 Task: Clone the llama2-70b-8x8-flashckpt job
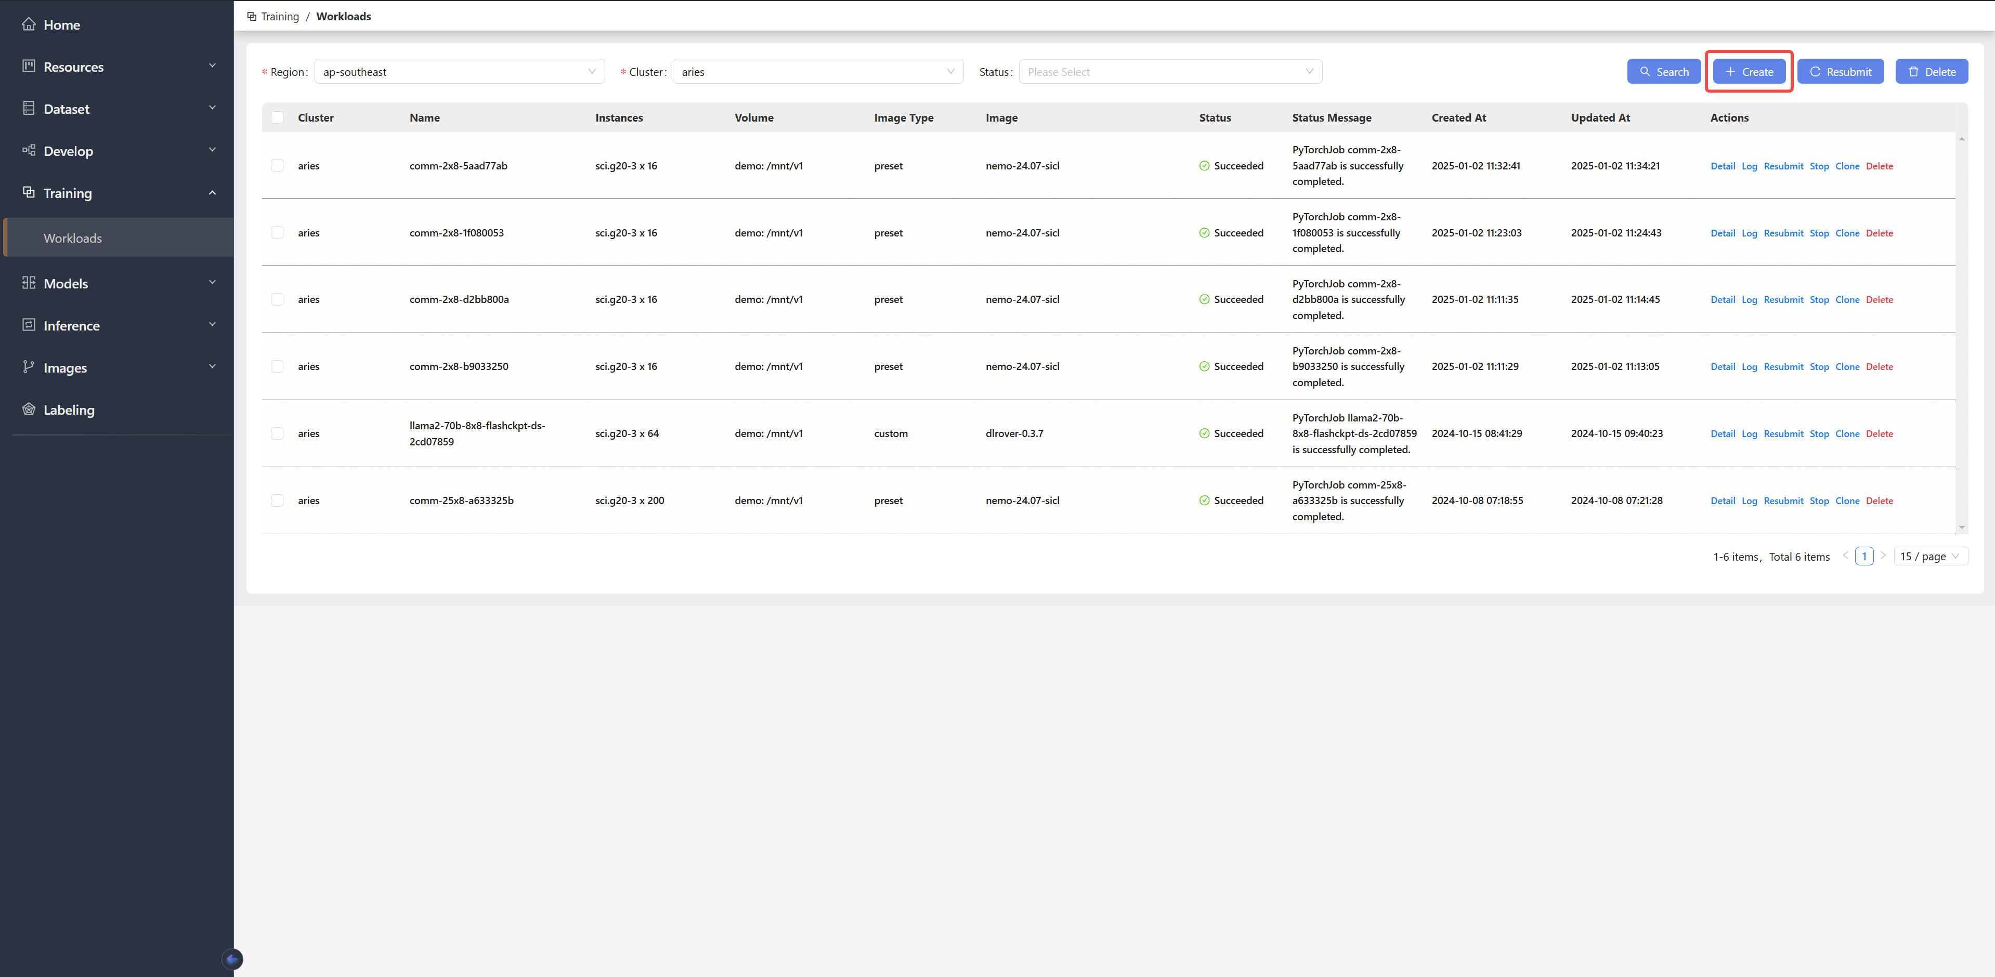tap(1847, 433)
